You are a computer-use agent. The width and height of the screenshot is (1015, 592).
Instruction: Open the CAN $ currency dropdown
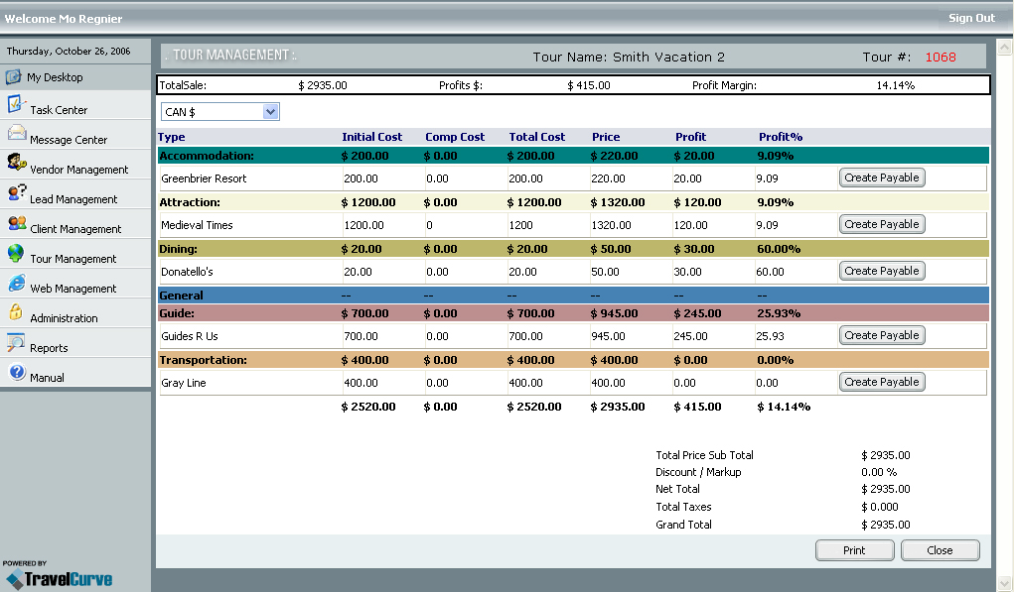pyautogui.click(x=220, y=112)
